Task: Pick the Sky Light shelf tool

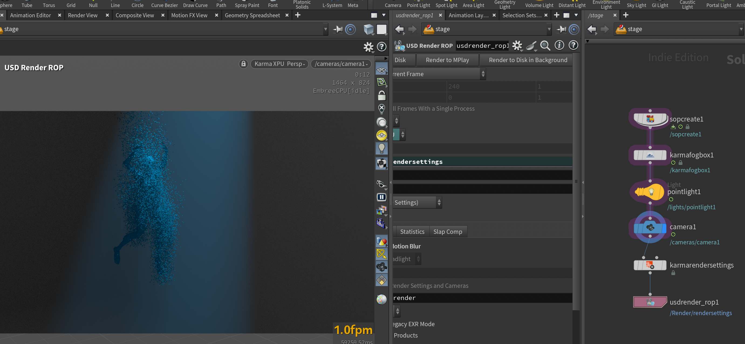Action: coord(636,5)
